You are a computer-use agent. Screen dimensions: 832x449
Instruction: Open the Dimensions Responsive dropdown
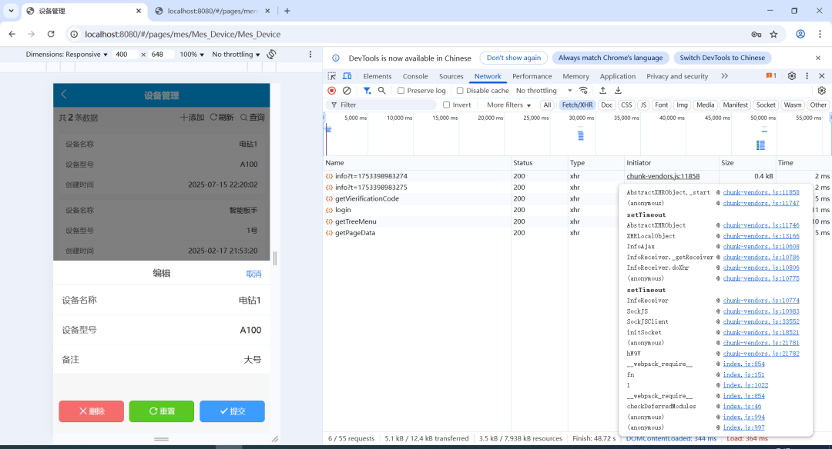66,55
